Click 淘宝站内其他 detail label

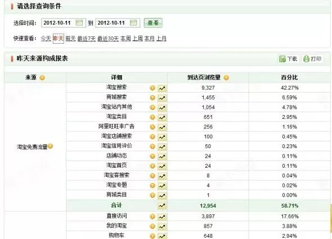116,107
